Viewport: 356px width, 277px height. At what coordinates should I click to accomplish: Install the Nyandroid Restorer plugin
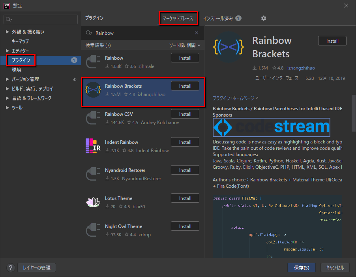[x=185, y=170]
